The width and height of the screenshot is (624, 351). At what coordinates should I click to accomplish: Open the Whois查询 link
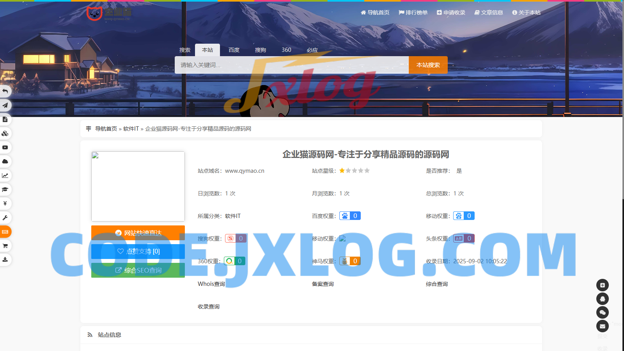tap(211, 284)
